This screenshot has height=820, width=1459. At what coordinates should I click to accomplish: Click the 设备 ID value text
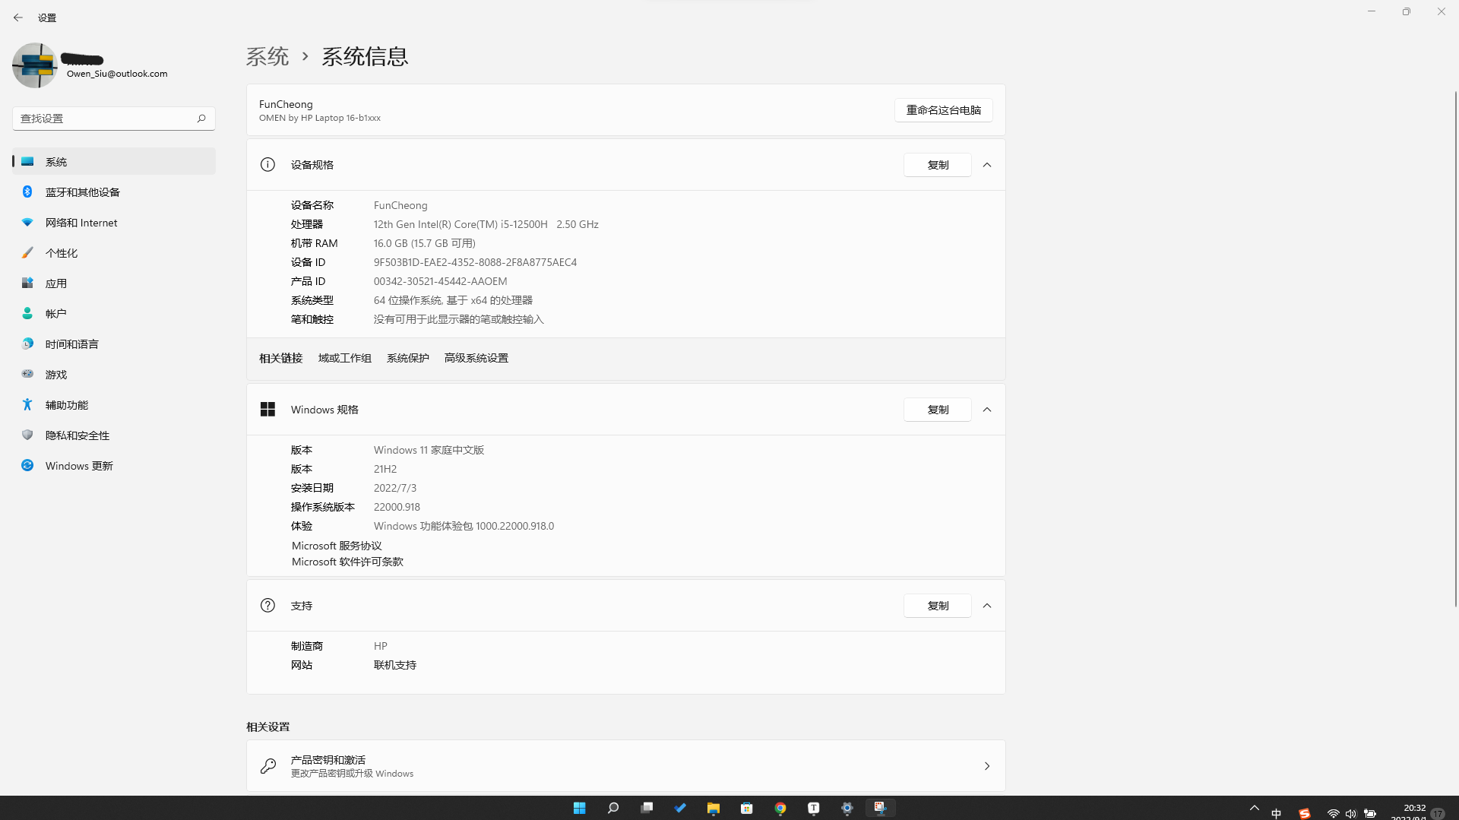tap(475, 262)
